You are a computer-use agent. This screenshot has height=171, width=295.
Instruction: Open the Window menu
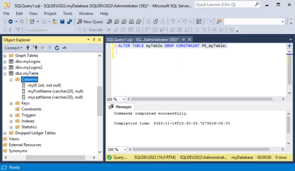86,13
